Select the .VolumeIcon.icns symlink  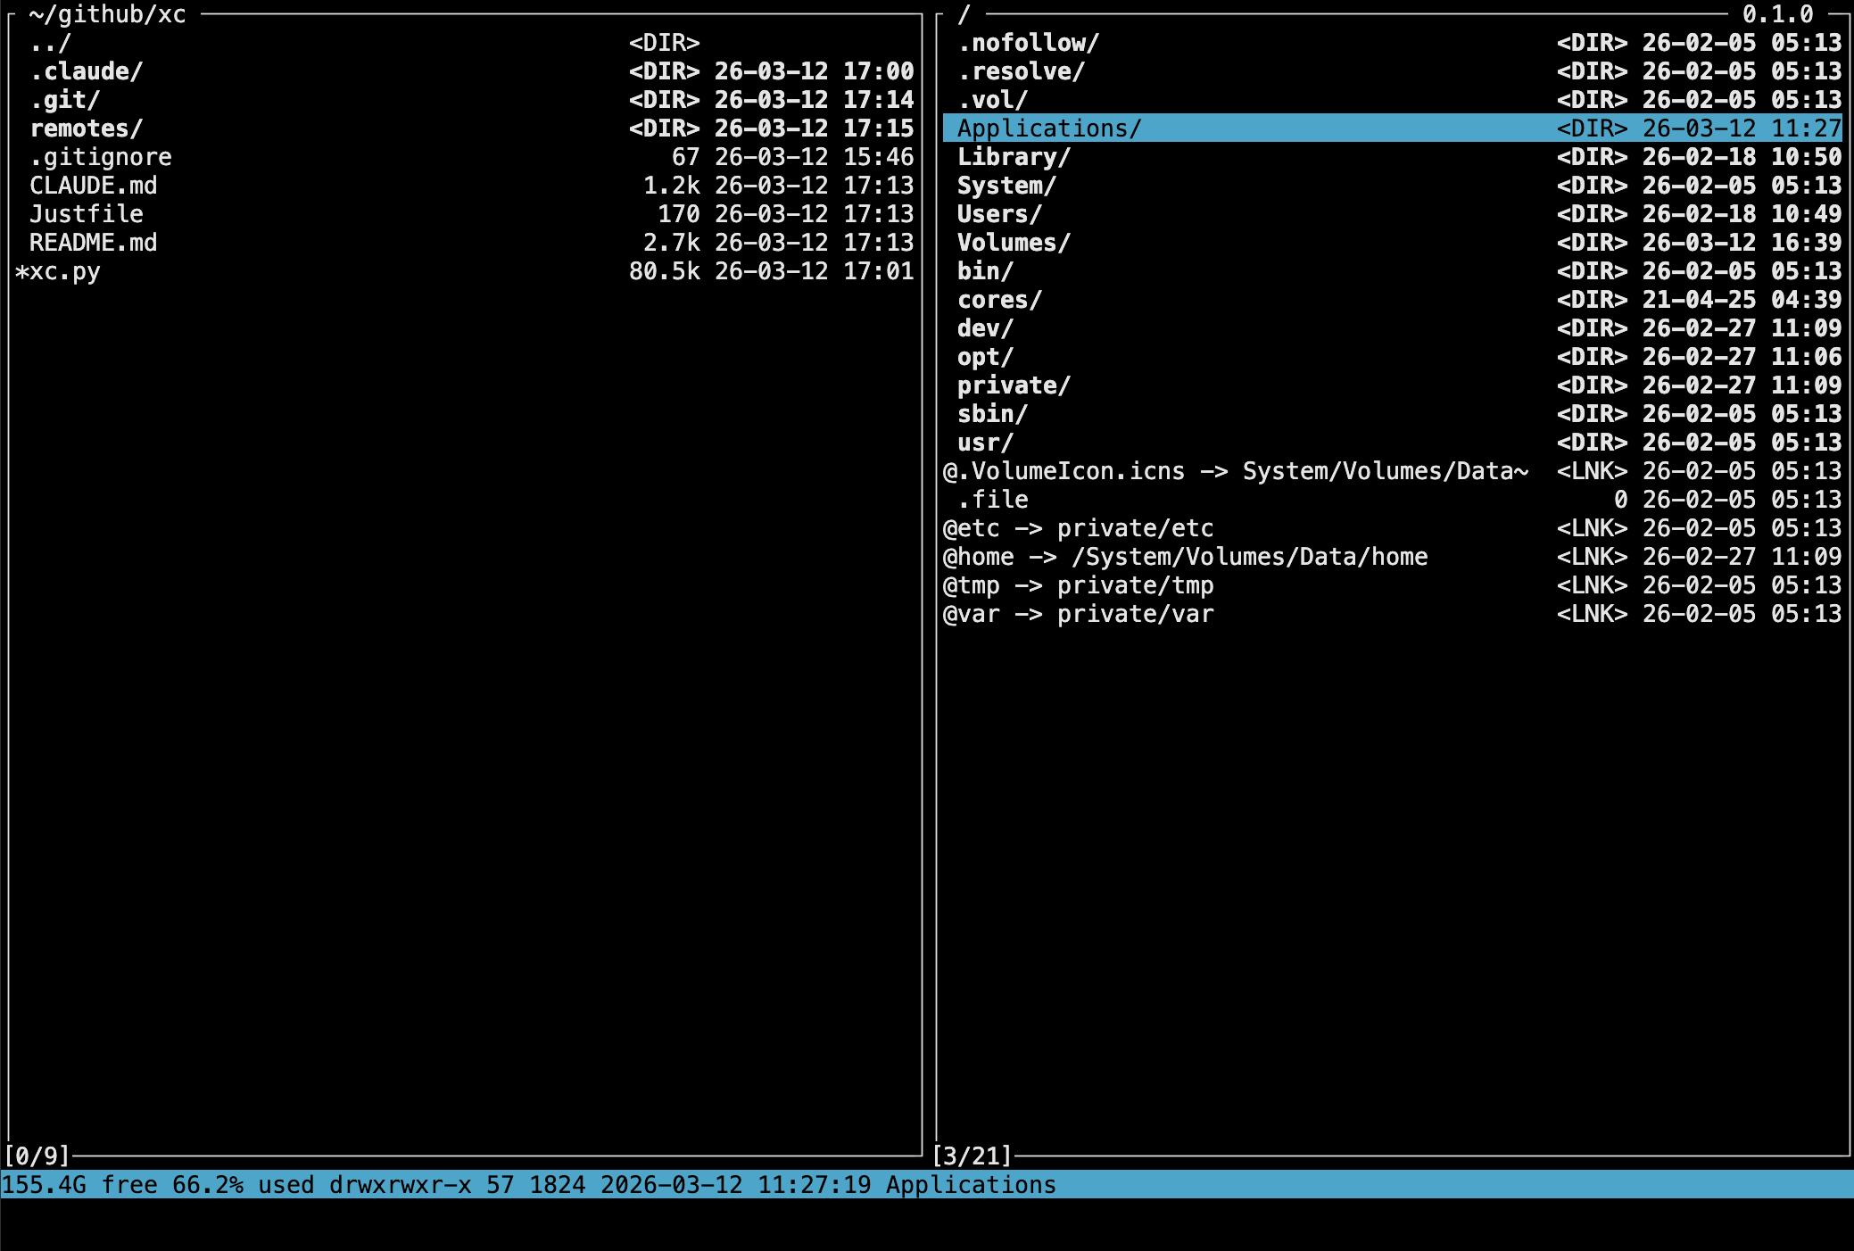[1235, 471]
